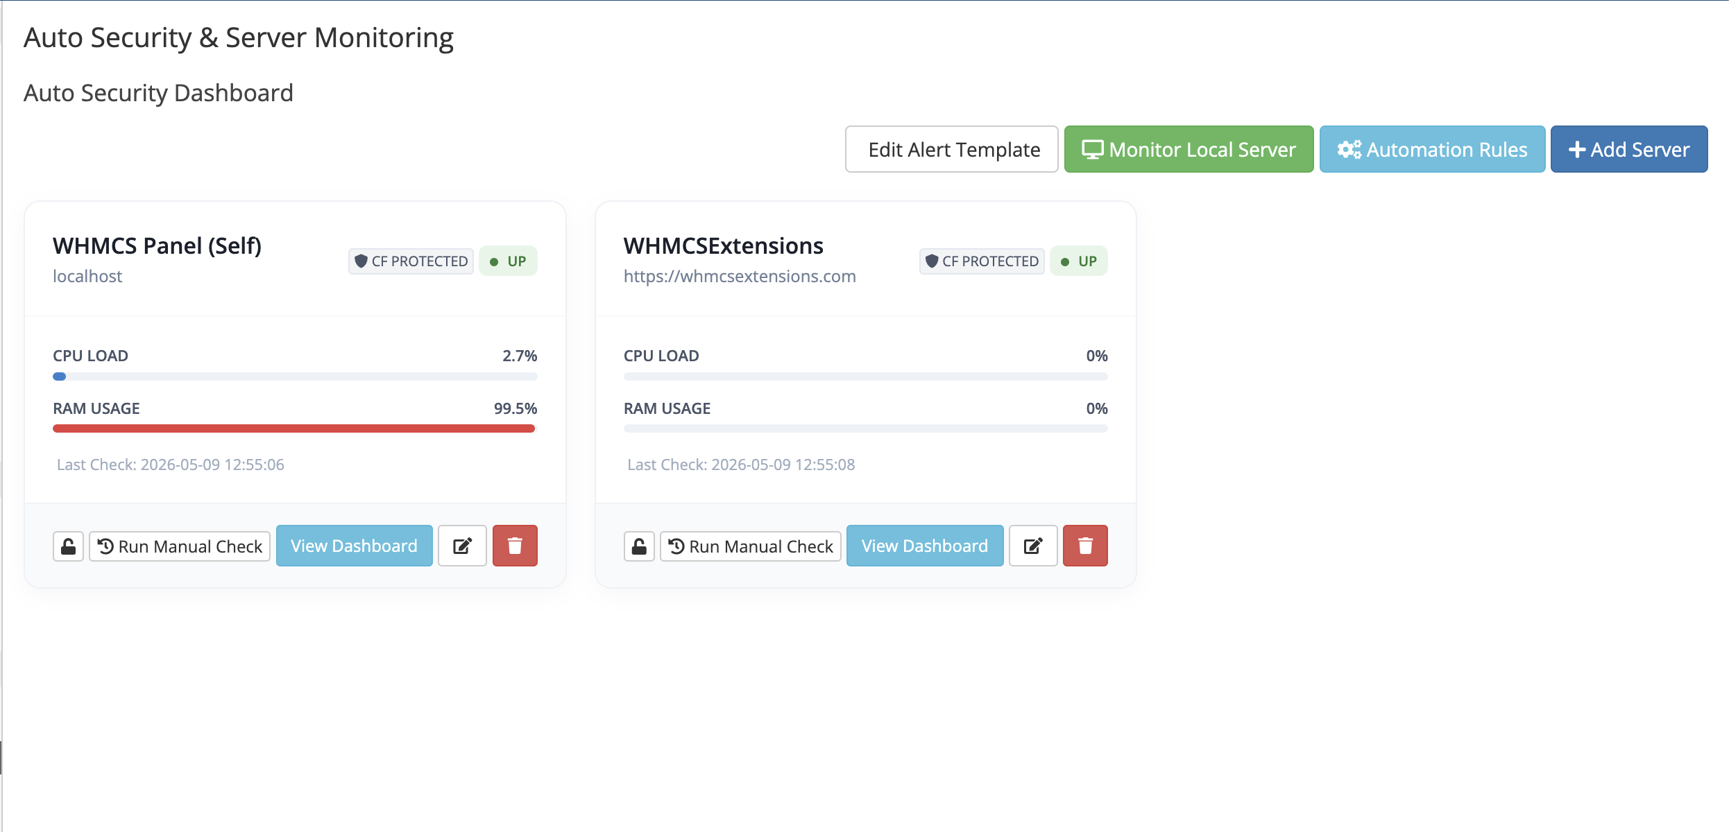The image size is (1729, 832).
Task: View Dashboard for WHMCSExtensions
Action: tap(925, 546)
